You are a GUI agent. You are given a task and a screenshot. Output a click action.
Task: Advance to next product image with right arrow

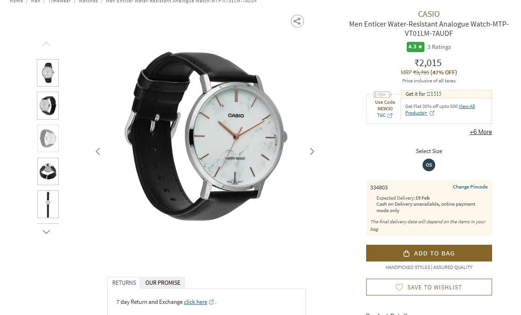coord(312,152)
